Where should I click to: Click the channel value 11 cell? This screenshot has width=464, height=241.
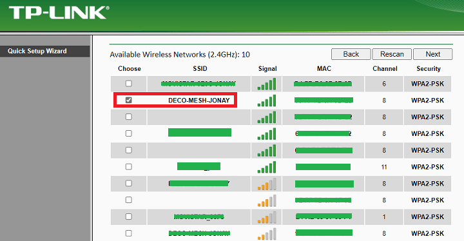tap(384, 167)
